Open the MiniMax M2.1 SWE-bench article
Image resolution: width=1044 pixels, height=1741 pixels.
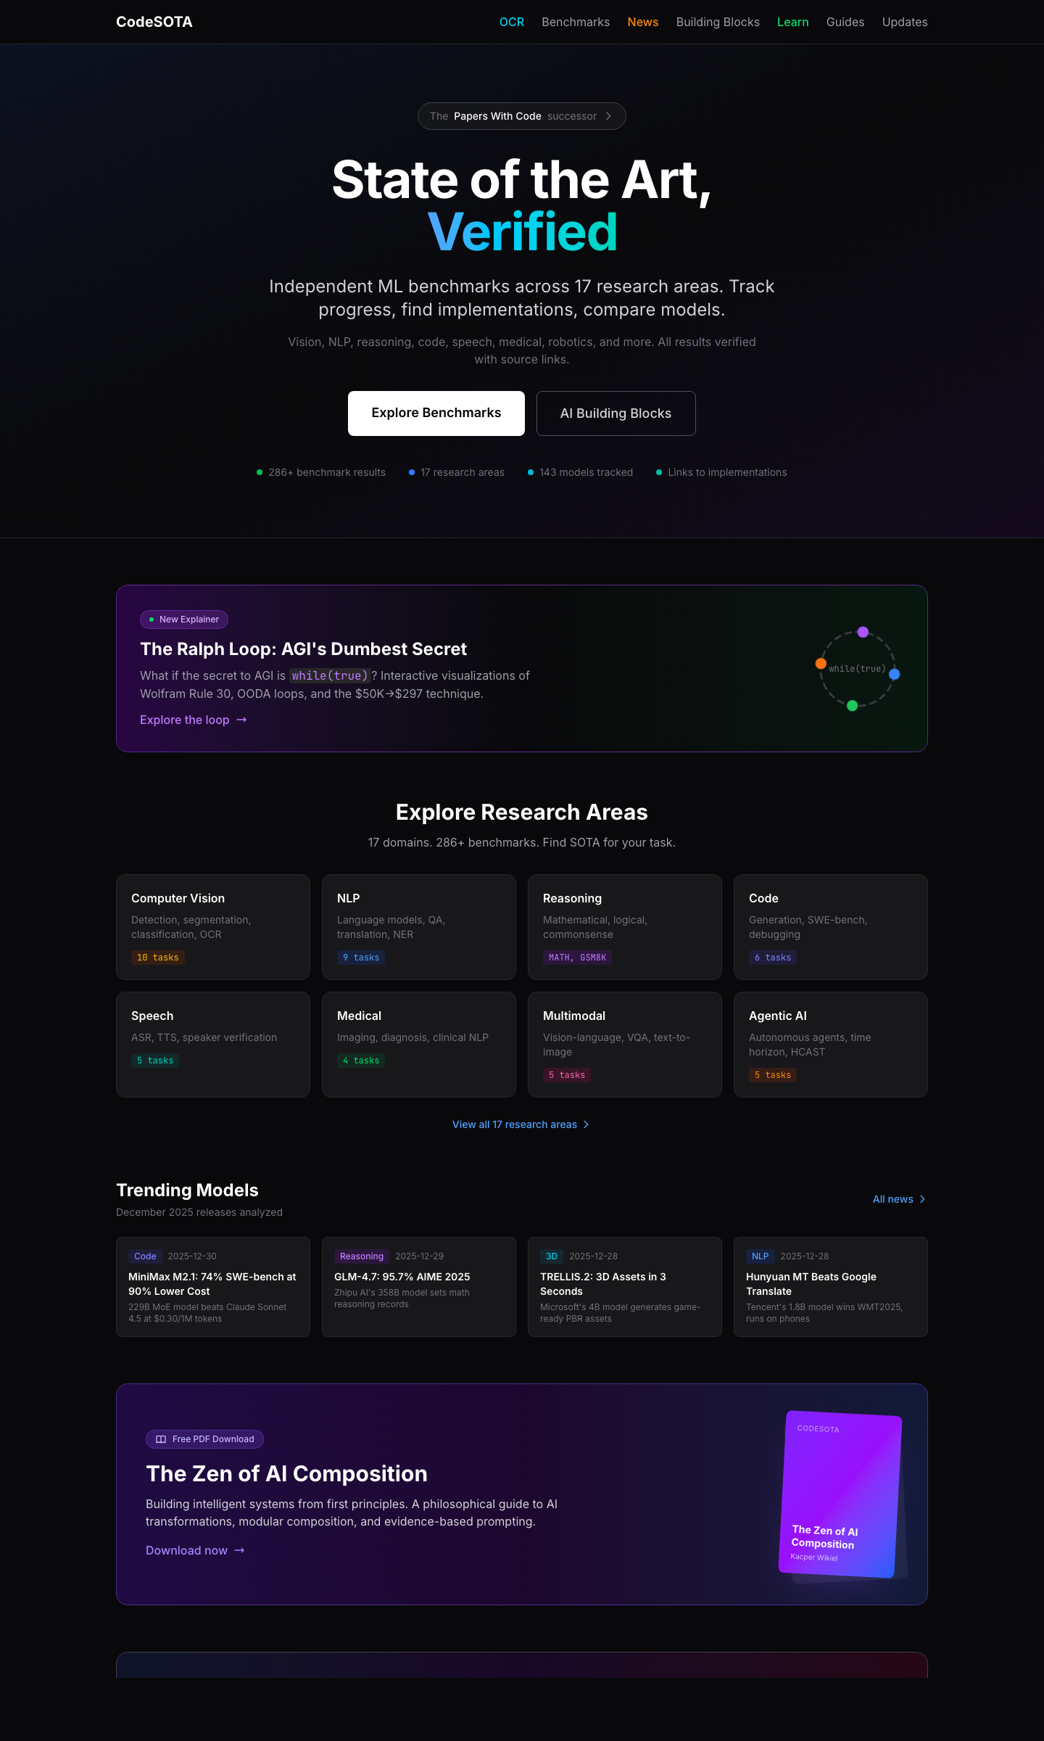click(213, 1287)
